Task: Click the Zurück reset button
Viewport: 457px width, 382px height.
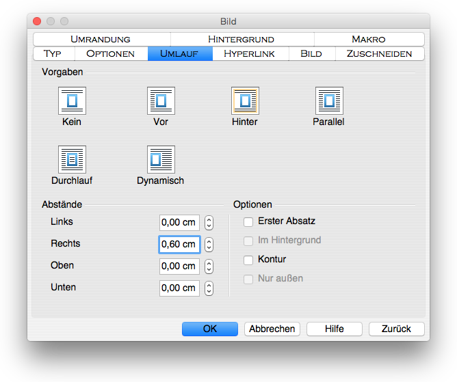Action: (x=396, y=329)
